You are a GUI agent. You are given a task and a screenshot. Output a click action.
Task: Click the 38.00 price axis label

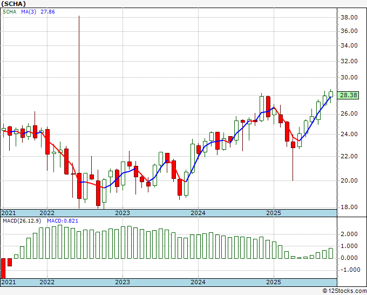349,17
